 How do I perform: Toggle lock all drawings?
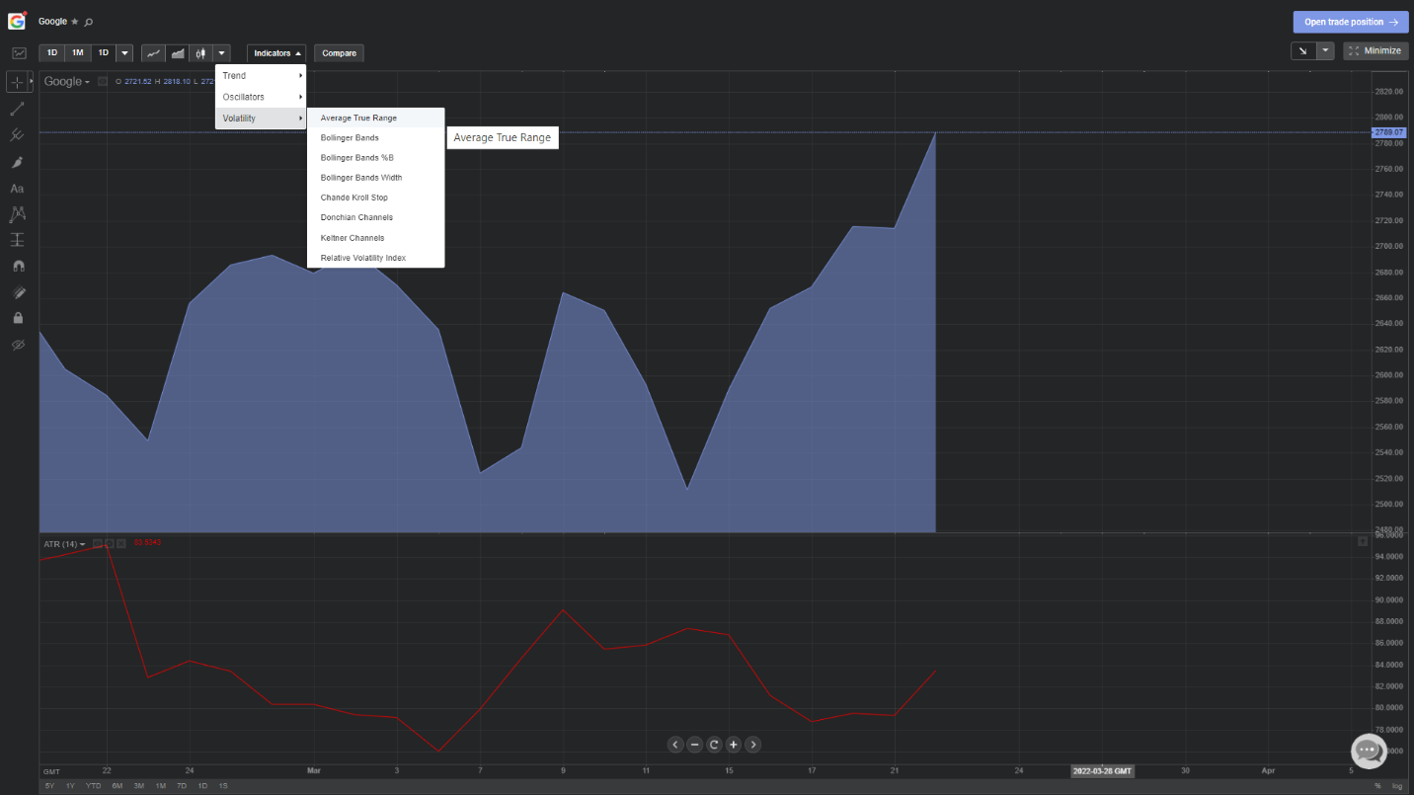tap(18, 318)
